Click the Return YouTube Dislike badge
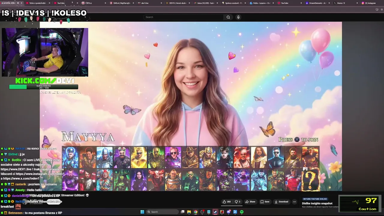 [x=315, y=199]
